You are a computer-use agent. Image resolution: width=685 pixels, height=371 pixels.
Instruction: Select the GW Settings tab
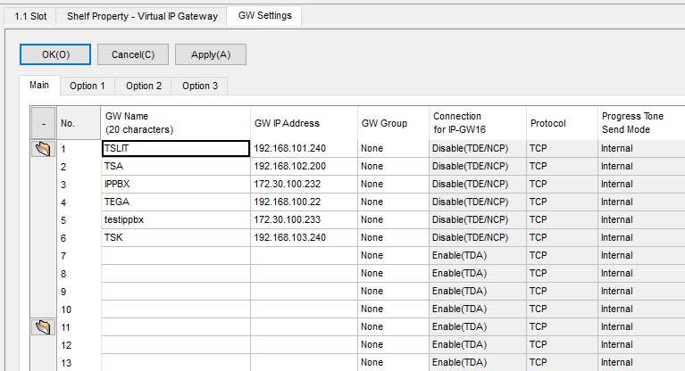(x=264, y=15)
